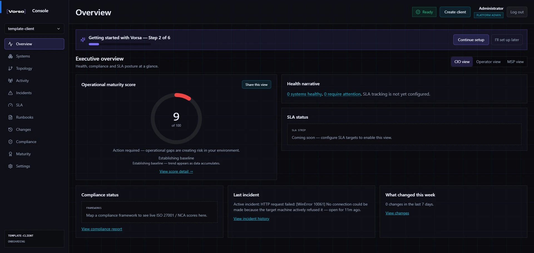Dismiss with I'll set up later
This screenshot has height=253, width=534.
(x=507, y=40)
